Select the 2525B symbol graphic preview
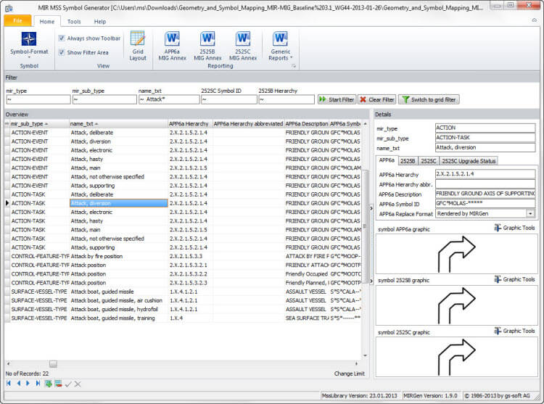544x404 pixels. pos(456,305)
